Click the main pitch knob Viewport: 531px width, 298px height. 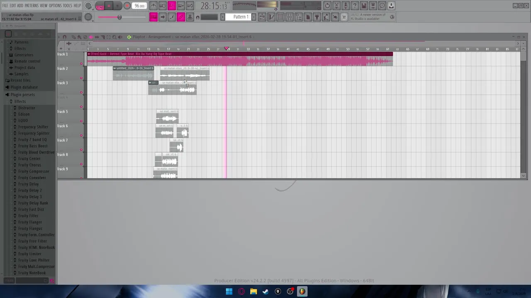[x=88, y=17]
